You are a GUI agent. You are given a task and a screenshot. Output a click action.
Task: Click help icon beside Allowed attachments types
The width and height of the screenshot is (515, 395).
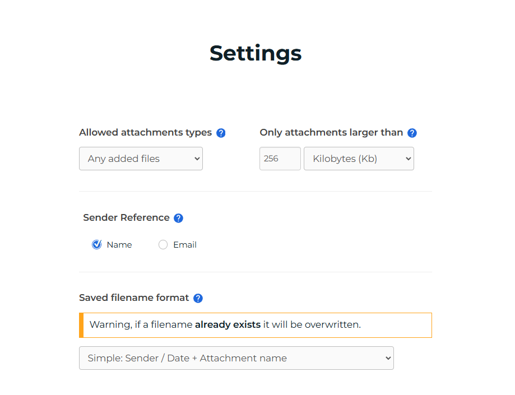[221, 133]
